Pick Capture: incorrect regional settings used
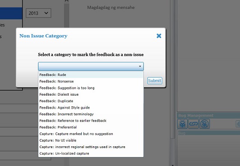The image size is (240, 166). point(91,147)
